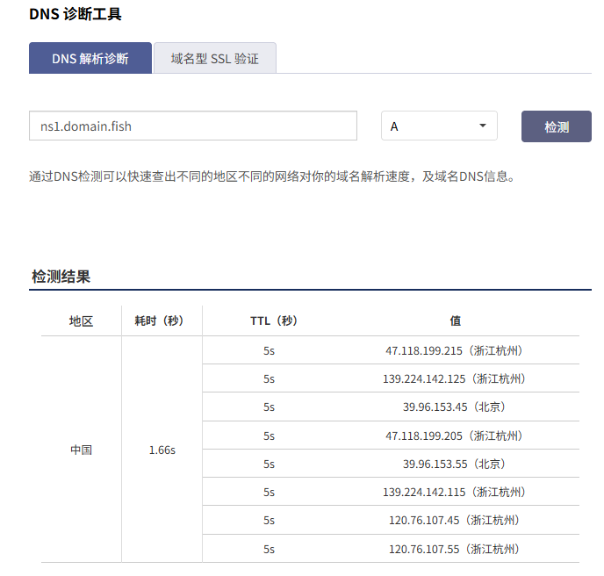Select the 中国 region cell
Image resolution: width=604 pixels, height=576 pixels.
click(81, 450)
